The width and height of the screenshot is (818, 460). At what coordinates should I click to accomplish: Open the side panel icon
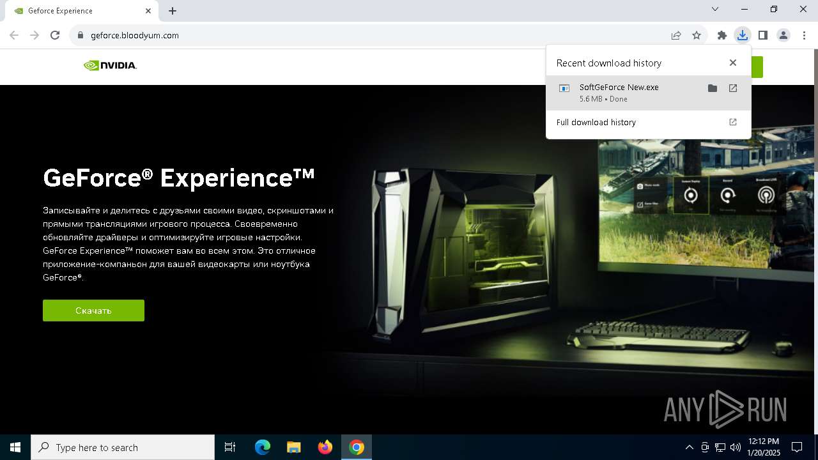[x=762, y=35]
